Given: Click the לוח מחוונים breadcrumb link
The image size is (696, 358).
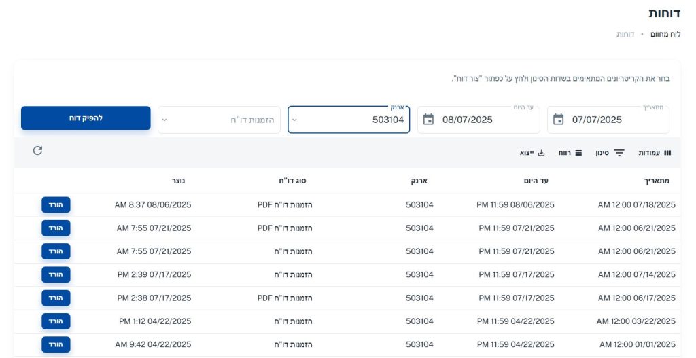Looking at the screenshot, I should 665,34.
